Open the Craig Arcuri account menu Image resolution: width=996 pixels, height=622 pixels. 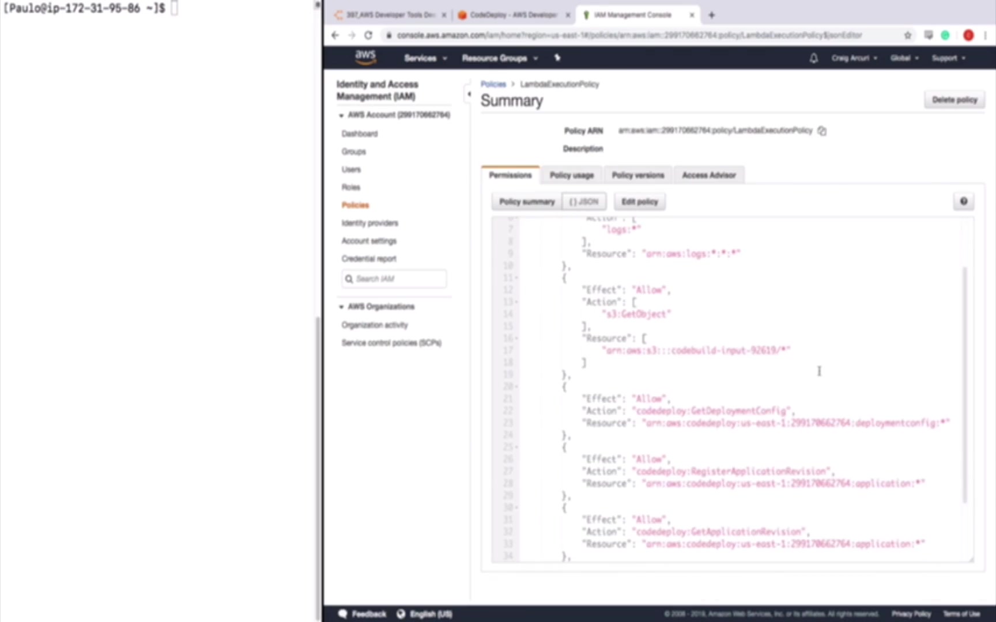tap(854, 58)
